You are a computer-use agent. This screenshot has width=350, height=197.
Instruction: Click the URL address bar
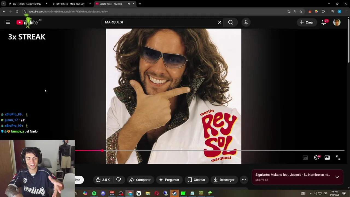click(156, 11)
